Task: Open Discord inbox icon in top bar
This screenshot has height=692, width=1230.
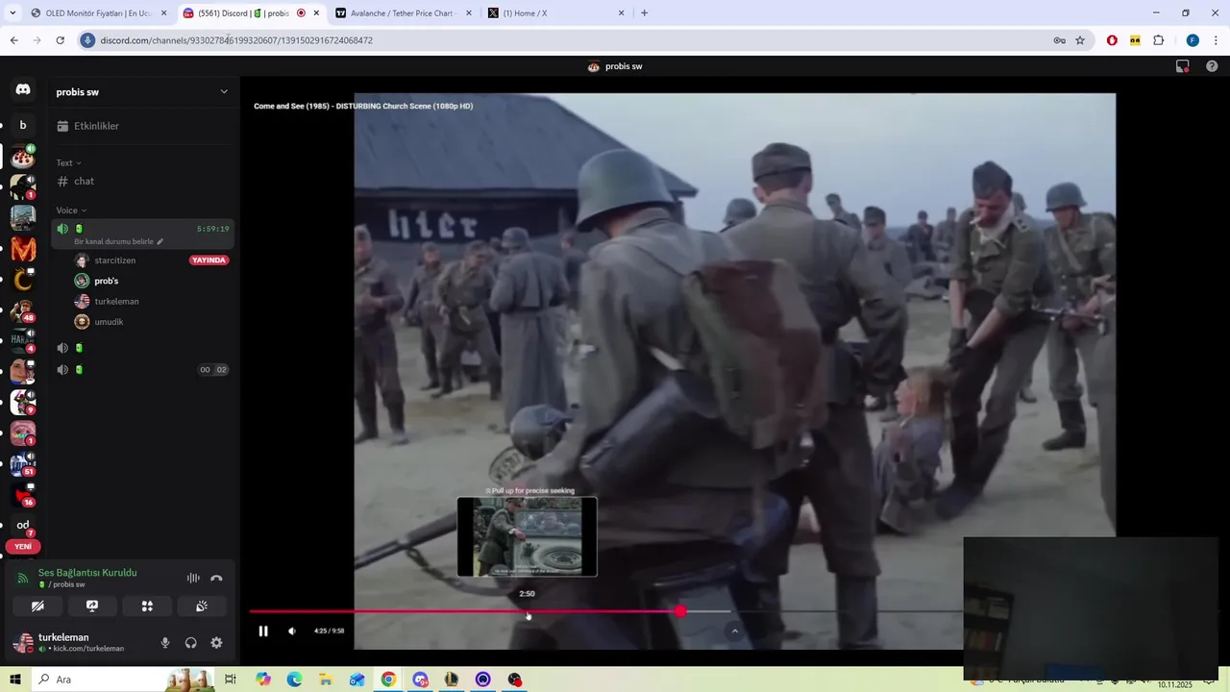Action: (1183, 66)
